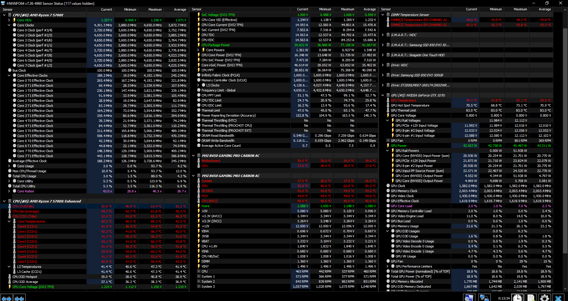Click the circle icon beside GPU Core Load
The height and width of the screenshot is (301, 568).
[388, 206]
